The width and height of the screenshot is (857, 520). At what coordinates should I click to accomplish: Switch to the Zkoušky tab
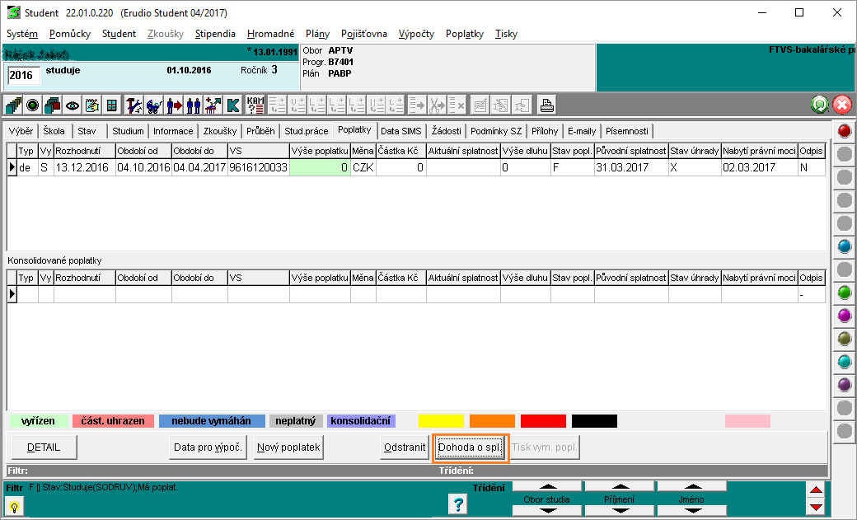click(x=219, y=131)
